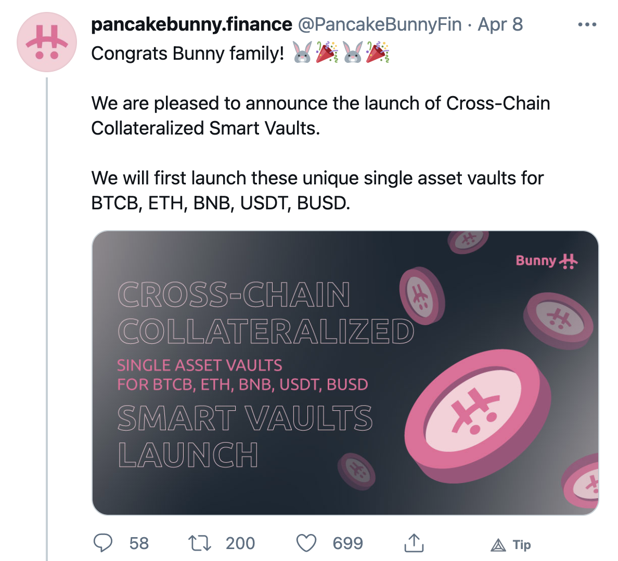
Task: Like the tweet with the heart icon
Action: pyautogui.click(x=306, y=543)
